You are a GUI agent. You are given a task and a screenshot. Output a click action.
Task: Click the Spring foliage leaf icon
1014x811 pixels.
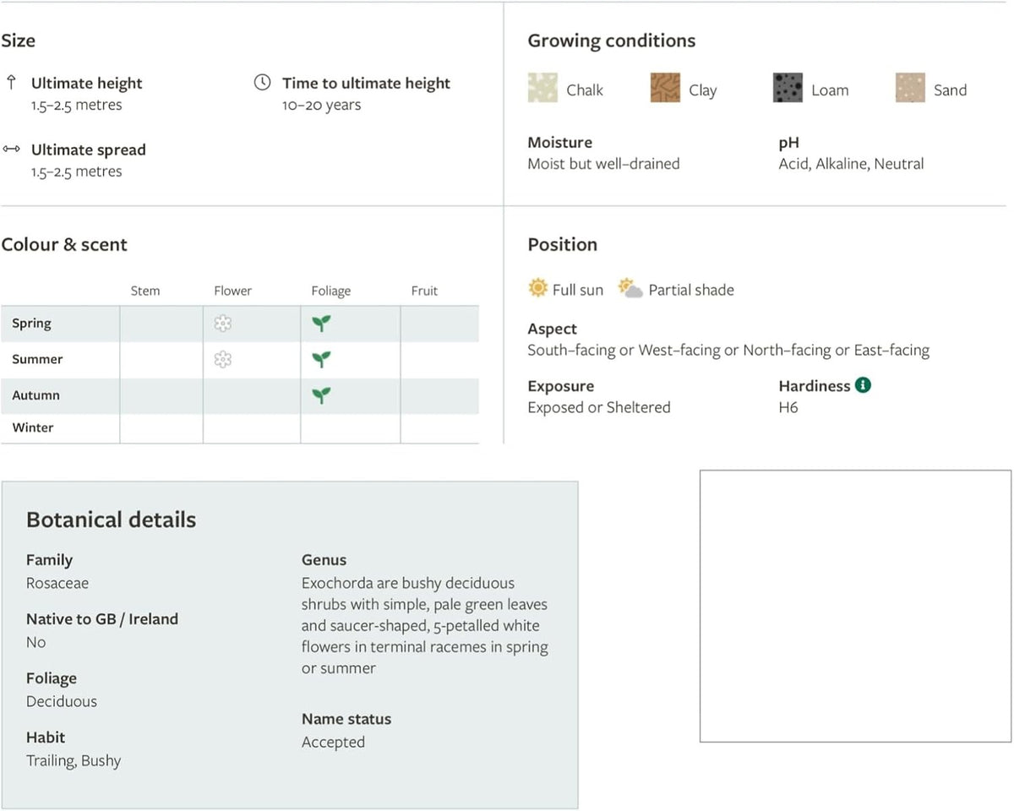point(321,324)
